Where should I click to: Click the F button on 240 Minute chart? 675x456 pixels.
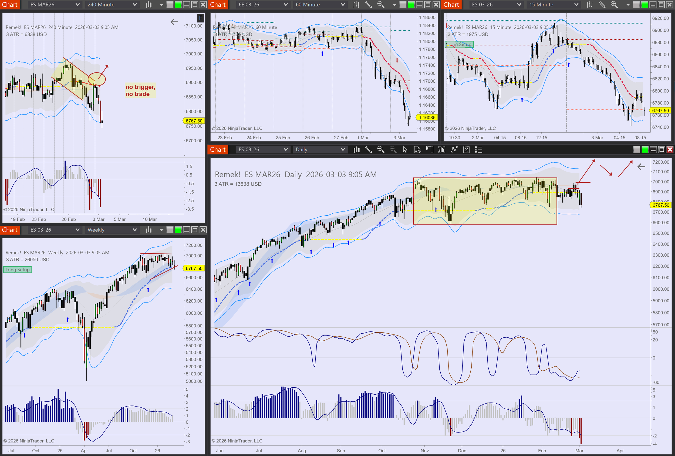click(x=200, y=18)
